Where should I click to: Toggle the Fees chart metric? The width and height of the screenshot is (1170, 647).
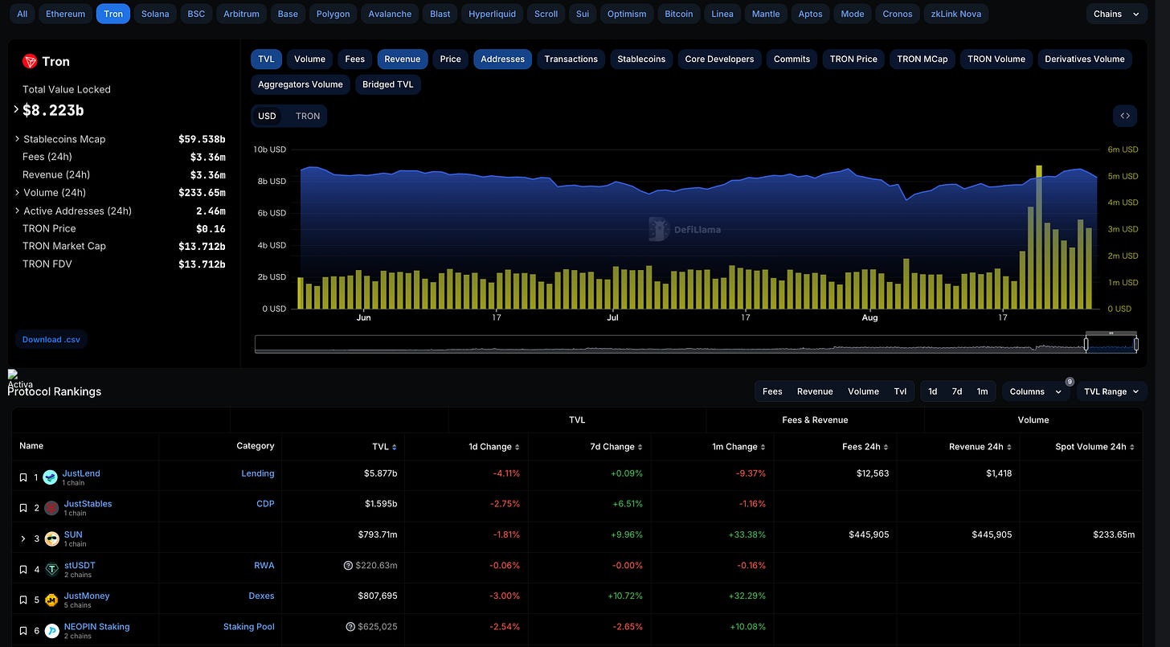click(x=355, y=59)
